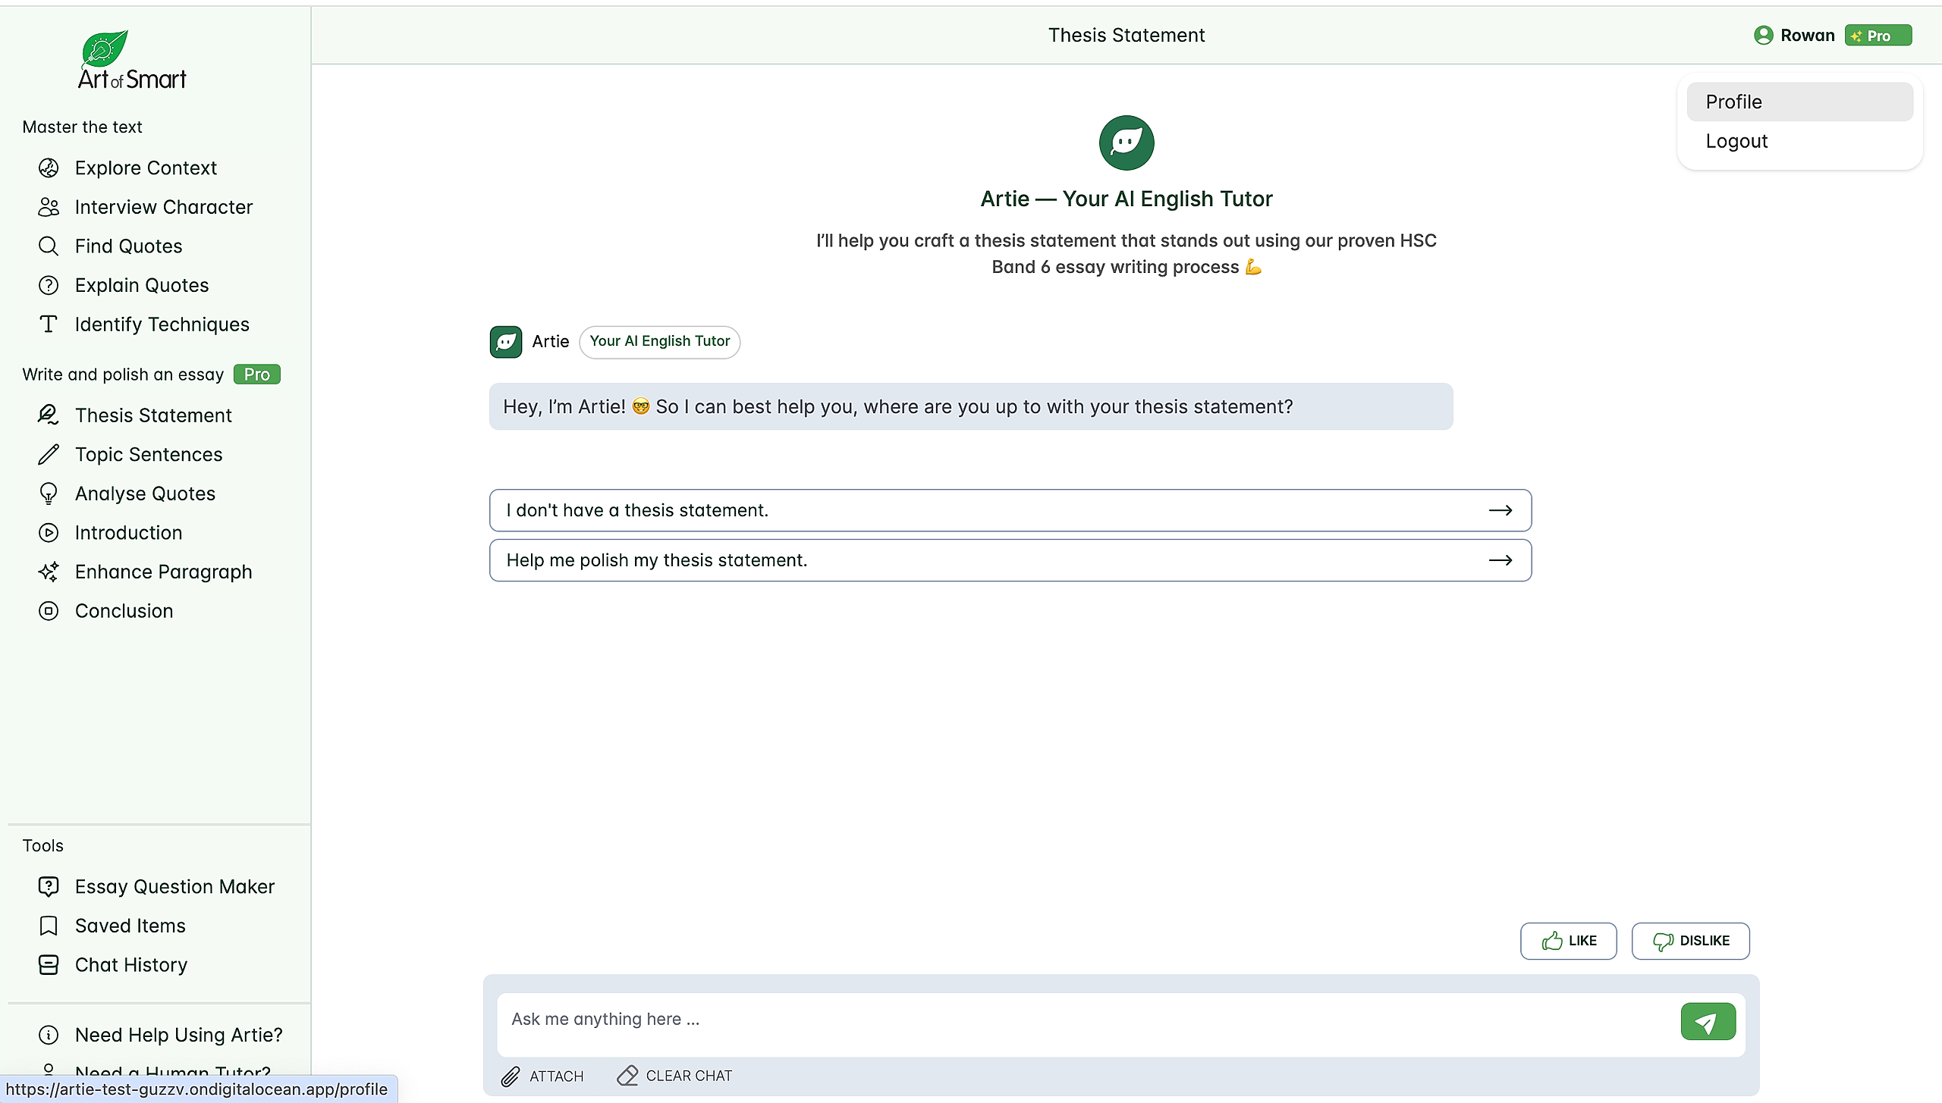Click the thumbs up icon

[1552, 941]
